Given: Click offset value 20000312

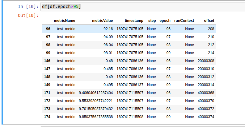Looking at the screenshot, I should point(206,77).
